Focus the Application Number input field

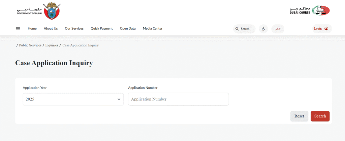[178, 99]
